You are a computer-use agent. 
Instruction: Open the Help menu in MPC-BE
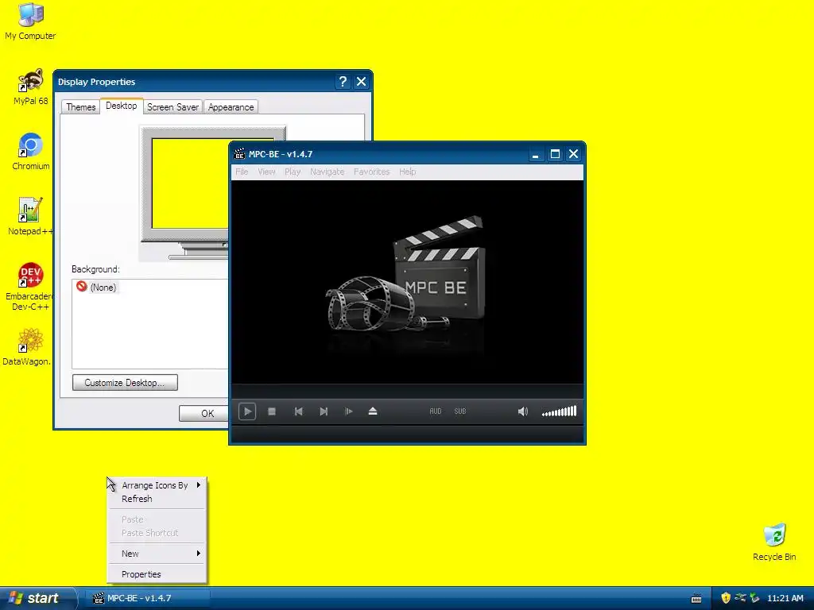pyautogui.click(x=408, y=172)
